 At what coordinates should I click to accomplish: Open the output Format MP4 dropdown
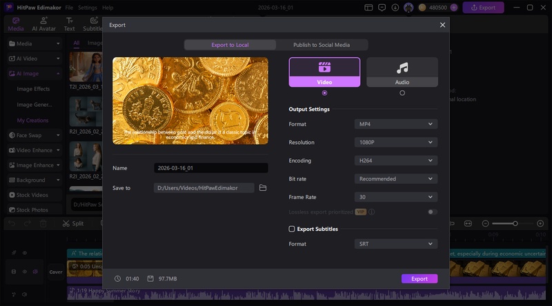pos(395,124)
